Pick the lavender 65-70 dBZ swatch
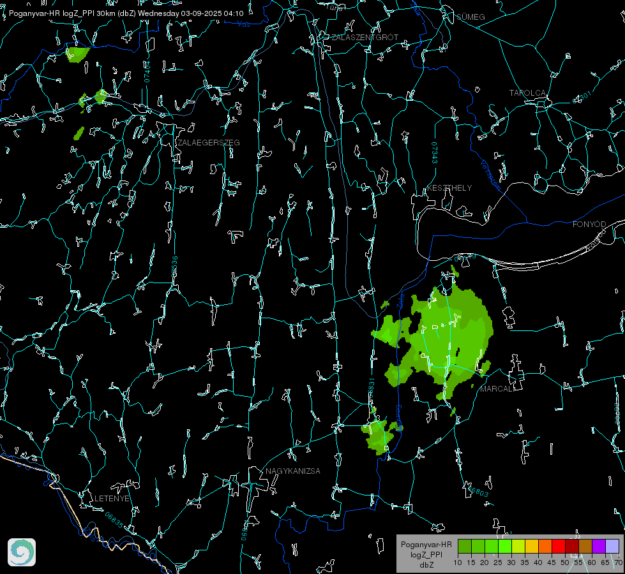The width and height of the screenshot is (625, 574). [612, 546]
